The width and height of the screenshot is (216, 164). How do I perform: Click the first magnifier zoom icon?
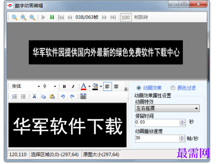[x=14, y=17]
